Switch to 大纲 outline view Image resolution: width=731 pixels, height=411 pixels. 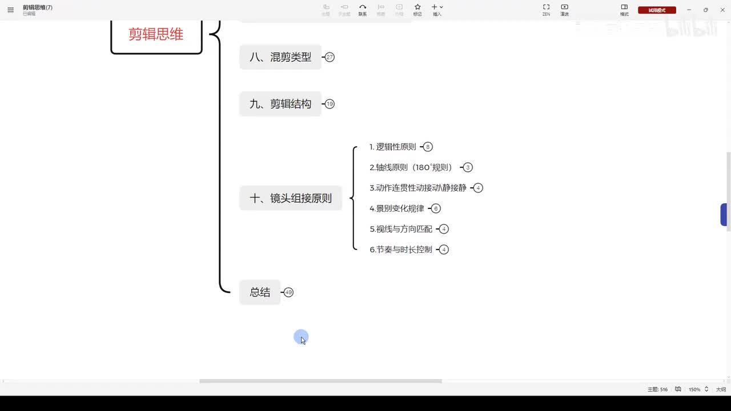click(x=721, y=389)
